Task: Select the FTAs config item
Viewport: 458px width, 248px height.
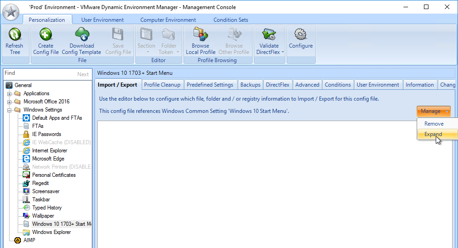Action: coord(38,126)
